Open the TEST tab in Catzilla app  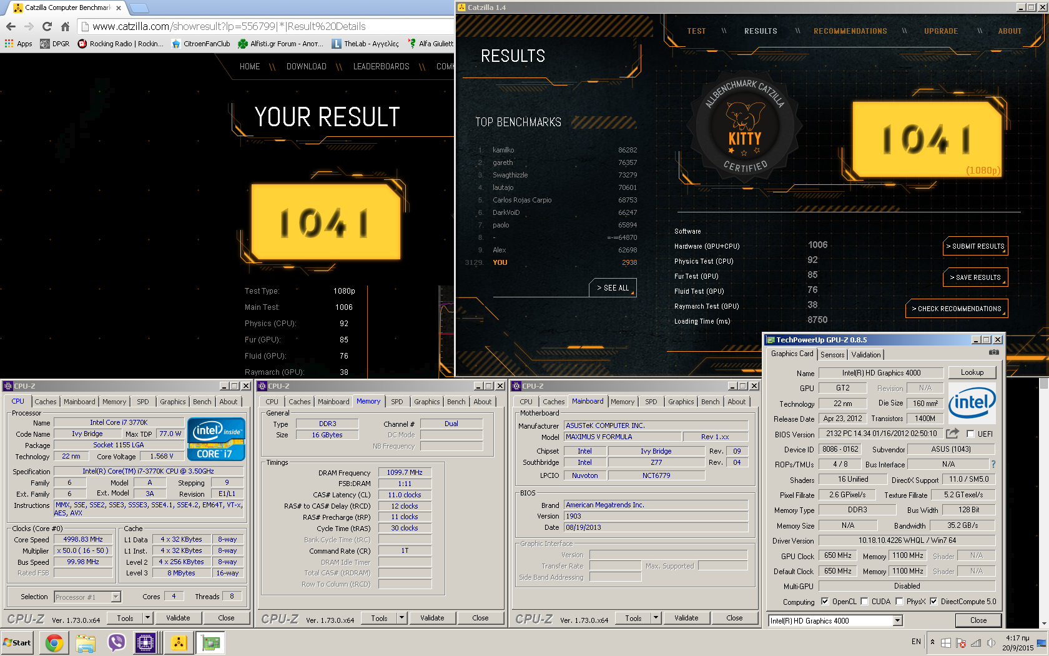[x=696, y=31]
